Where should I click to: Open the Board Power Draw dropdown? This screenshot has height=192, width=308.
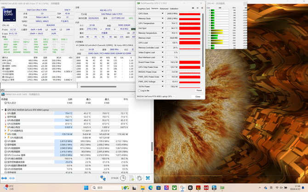162,62
